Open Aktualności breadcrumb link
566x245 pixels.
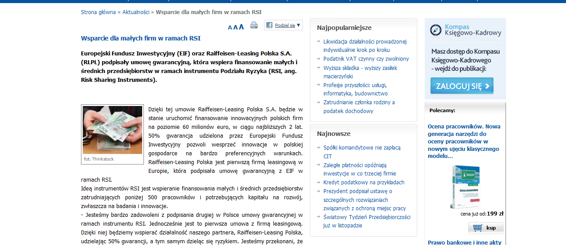136,12
